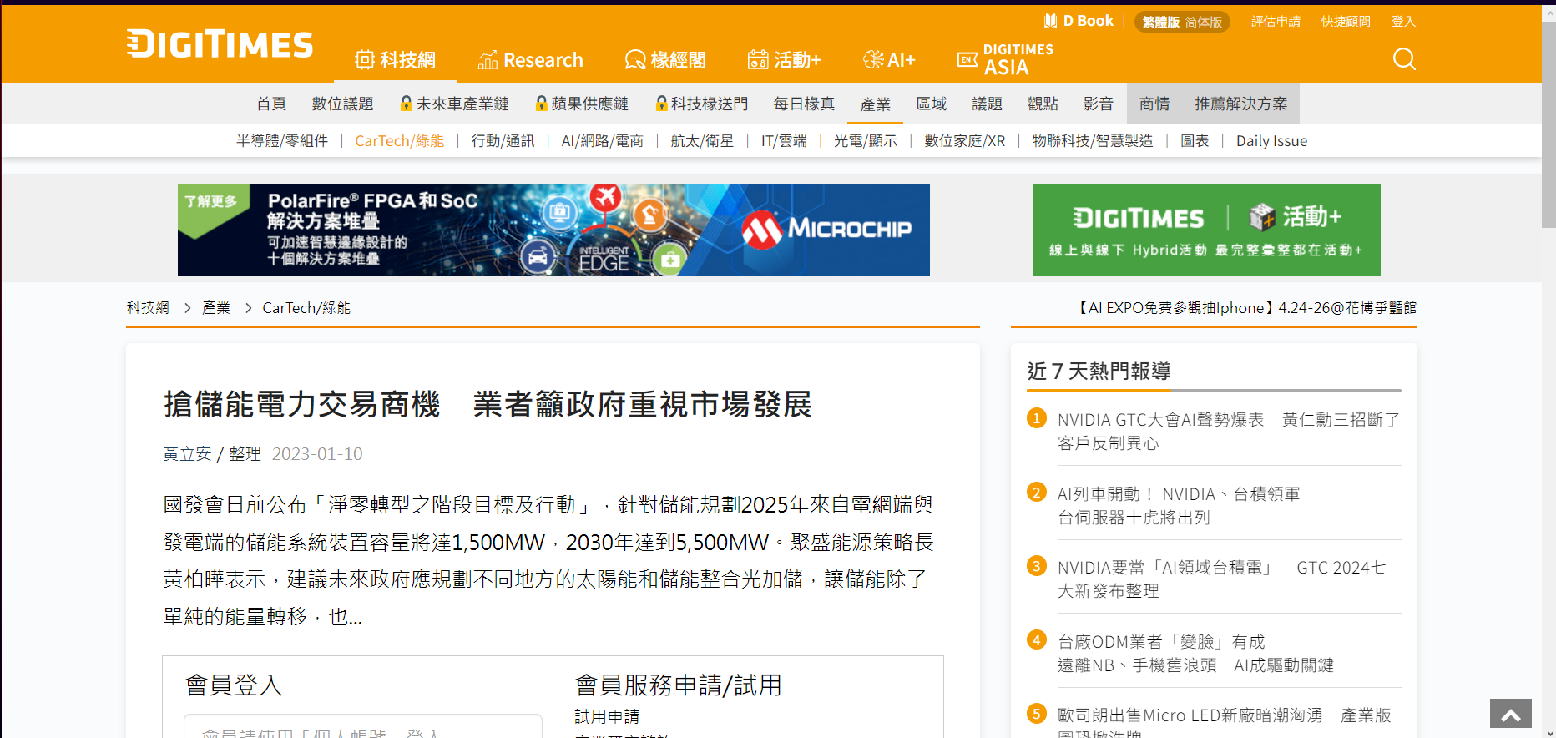
Task: Click 評估申請 link
Action: [1276, 22]
